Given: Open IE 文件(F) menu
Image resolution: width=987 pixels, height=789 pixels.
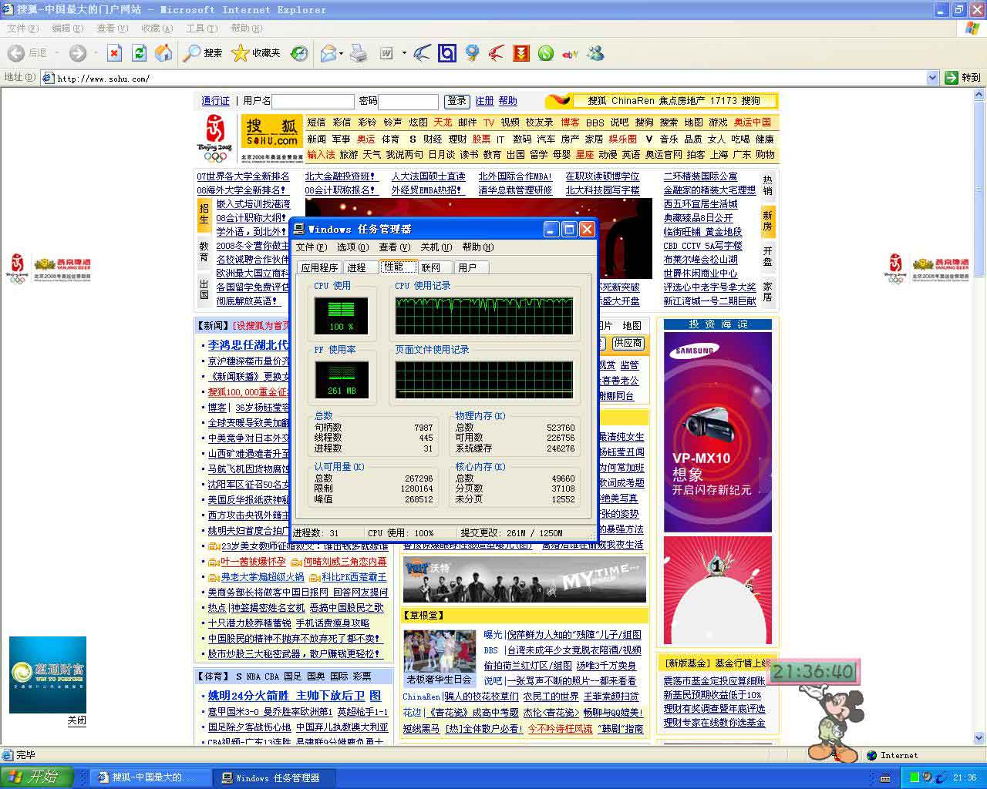Looking at the screenshot, I should pyautogui.click(x=22, y=29).
